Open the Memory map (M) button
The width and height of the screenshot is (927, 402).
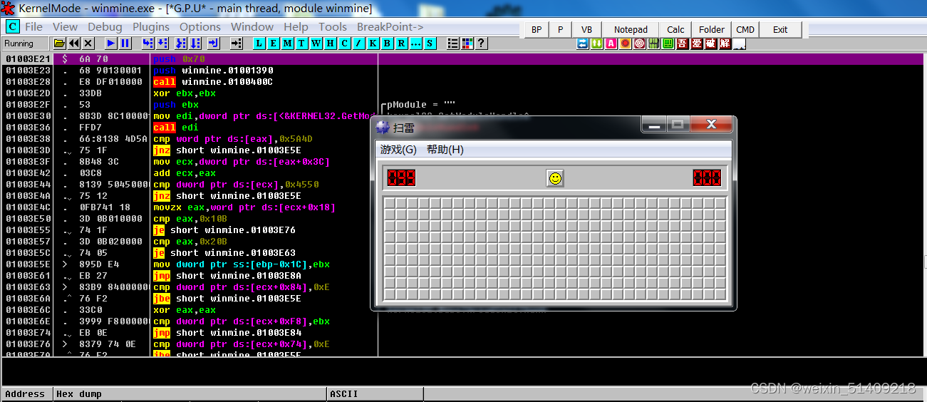tap(286, 43)
